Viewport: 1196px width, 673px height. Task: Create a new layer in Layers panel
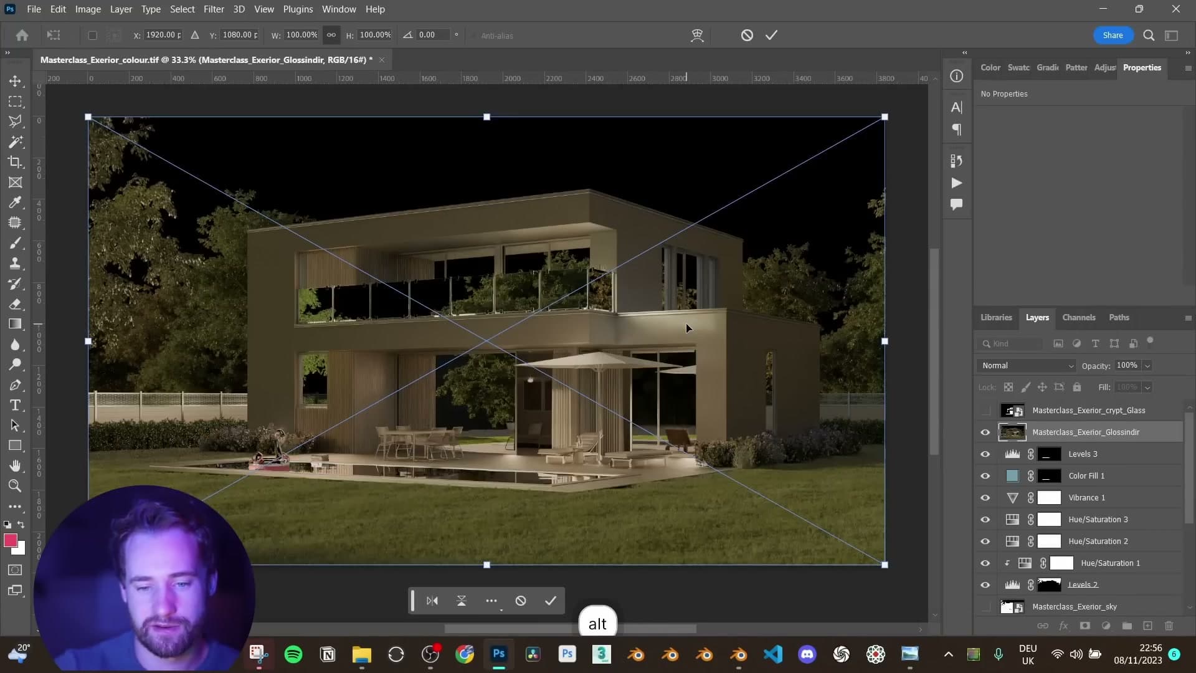tap(1148, 626)
